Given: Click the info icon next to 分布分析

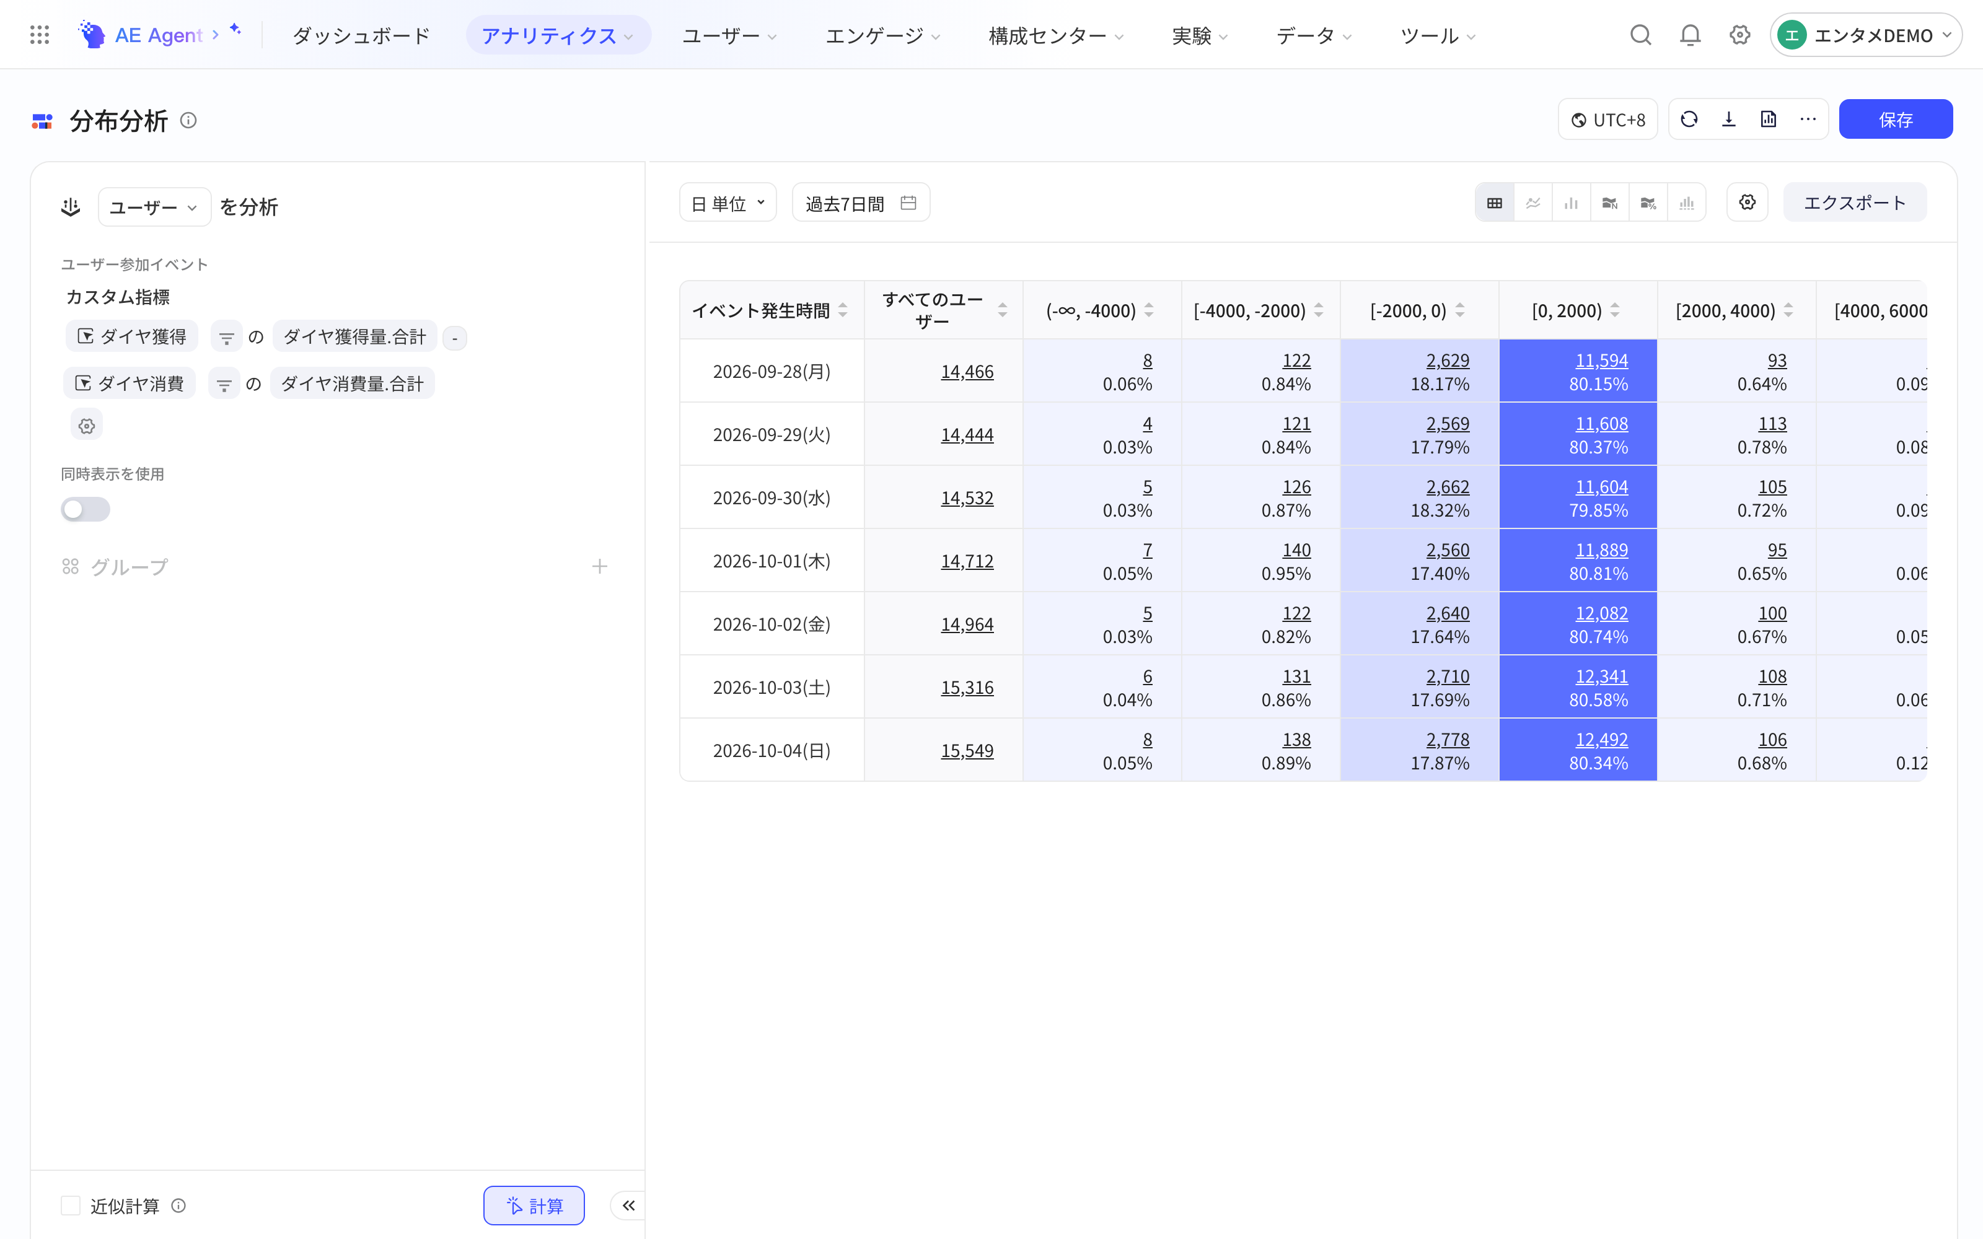Looking at the screenshot, I should tap(188, 120).
